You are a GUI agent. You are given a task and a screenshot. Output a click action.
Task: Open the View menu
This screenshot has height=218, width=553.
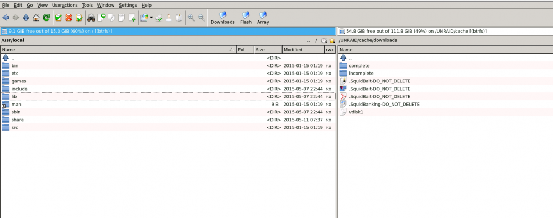click(x=43, y=5)
